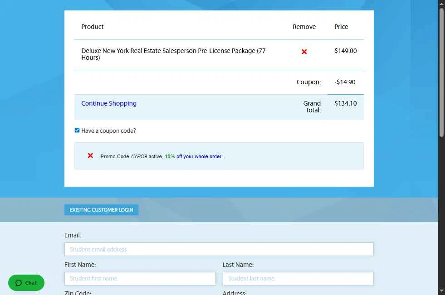Screen dimensions: 445x295
Task: Click the '10% off your whole order!' text
Action: coord(194,156)
